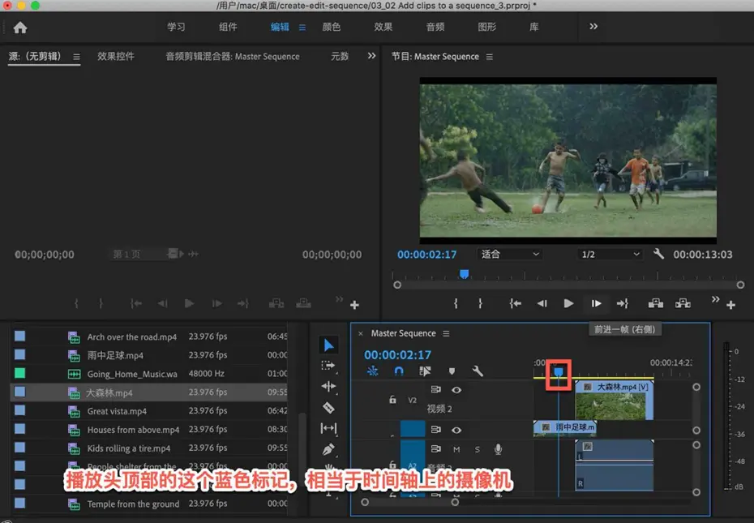
Task: Open the 源 panel menu
Action: [76, 57]
